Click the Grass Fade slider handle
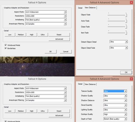 pos(126,26)
